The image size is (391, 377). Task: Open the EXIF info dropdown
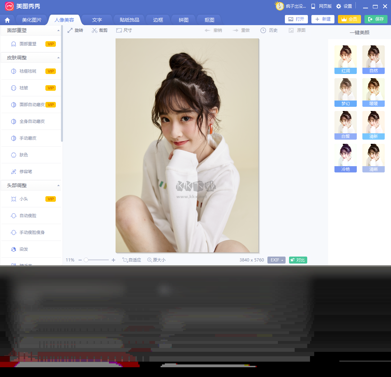pos(276,260)
